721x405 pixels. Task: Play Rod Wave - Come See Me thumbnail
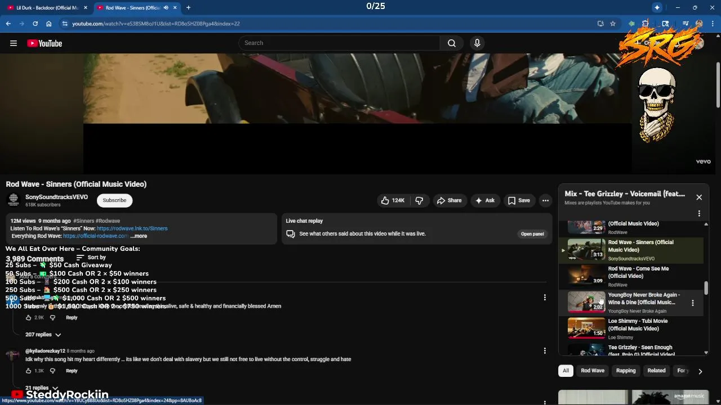click(x=586, y=276)
